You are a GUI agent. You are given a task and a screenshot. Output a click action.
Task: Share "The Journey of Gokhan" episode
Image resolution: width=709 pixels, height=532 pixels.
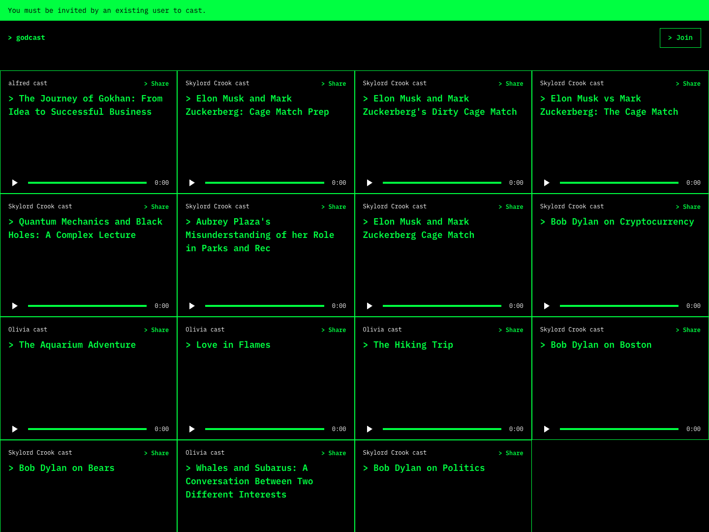point(156,83)
